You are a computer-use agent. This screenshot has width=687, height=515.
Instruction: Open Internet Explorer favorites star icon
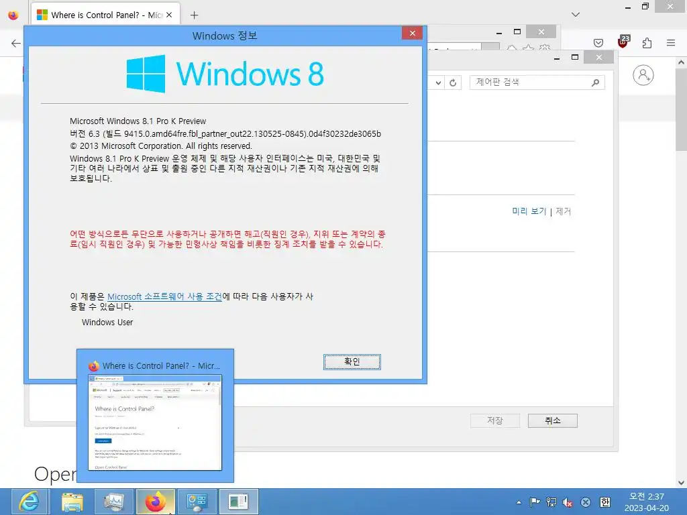point(529,48)
